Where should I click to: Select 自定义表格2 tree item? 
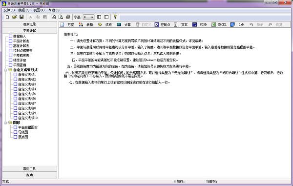click(27, 80)
